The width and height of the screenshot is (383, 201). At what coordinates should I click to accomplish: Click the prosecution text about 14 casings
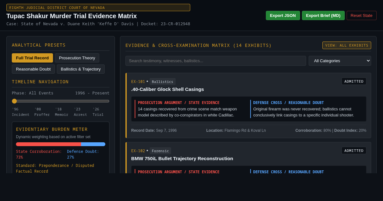(x=187, y=112)
